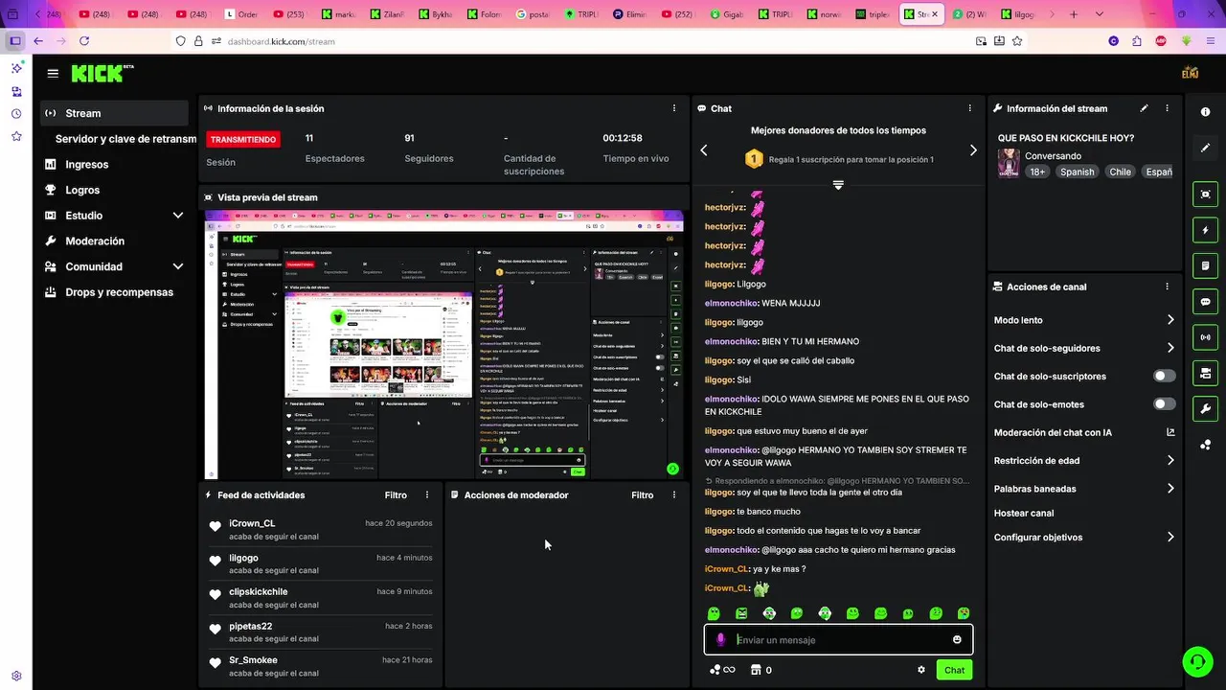Viewport: 1226px width, 690px height.
Task: Open chat settings gear next to Chat button
Action: point(921,670)
